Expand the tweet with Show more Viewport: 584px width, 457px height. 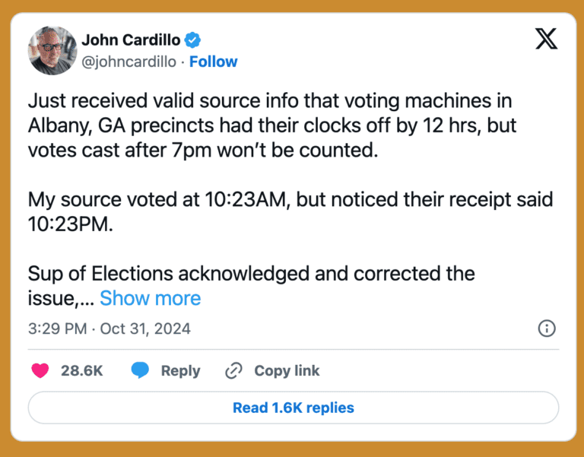(150, 298)
